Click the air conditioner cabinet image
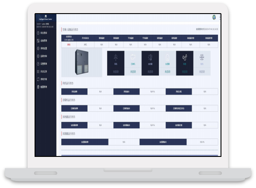Image resolution: width=256 pixels, height=188 pixels. [82, 62]
